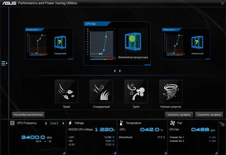The image size is (226, 155).
Task: Click Загрузить профиль button
Action: pos(179,115)
